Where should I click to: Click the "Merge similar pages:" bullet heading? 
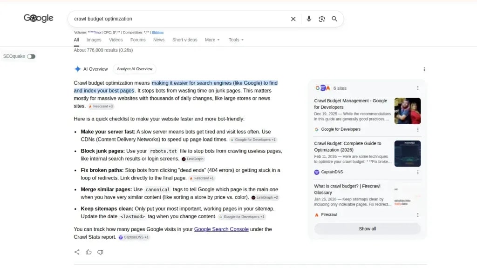[106, 189]
